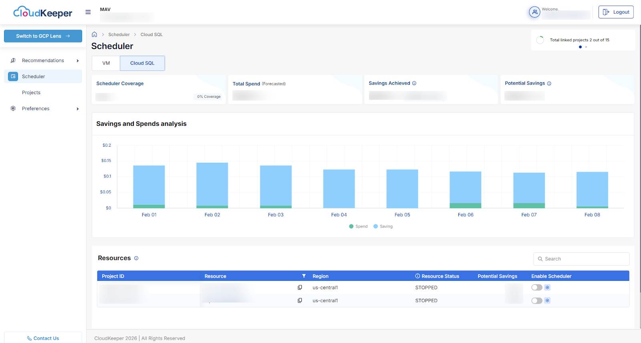Screen dimensions: 641x343
Task: Enable scheduler for the second resource
Action: point(536,301)
